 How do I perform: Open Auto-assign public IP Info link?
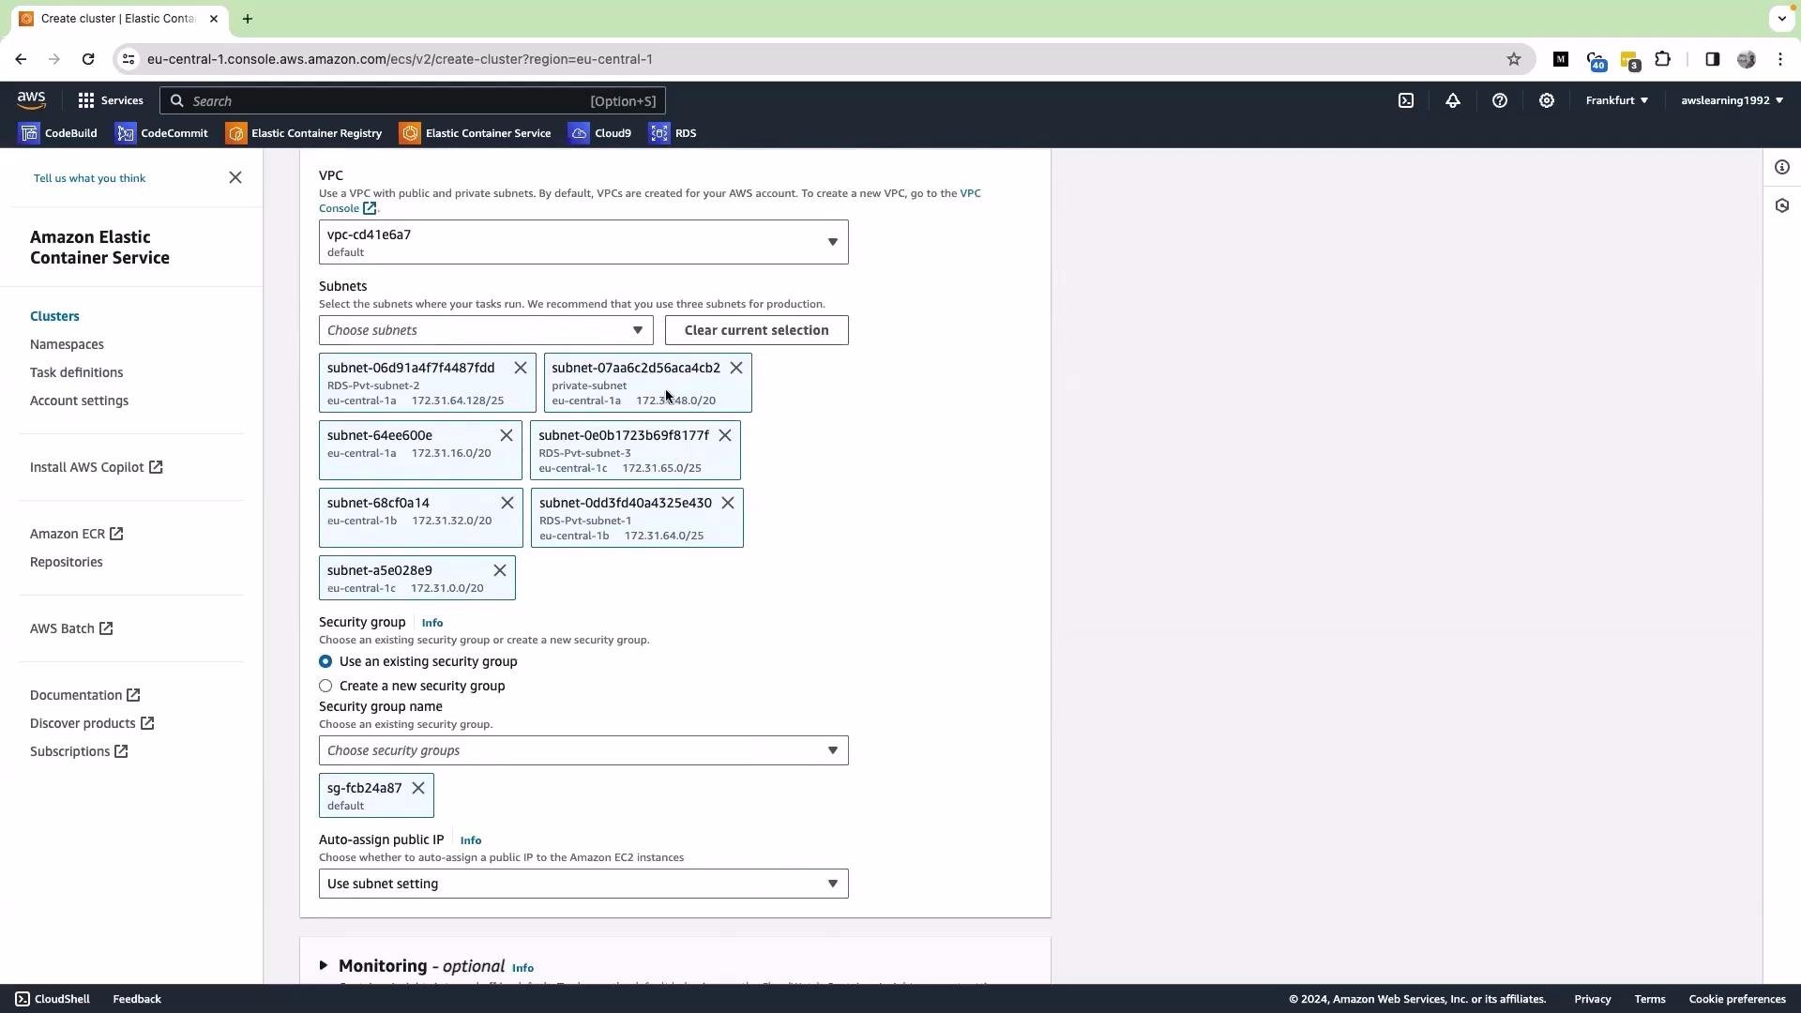[x=471, y=840]
